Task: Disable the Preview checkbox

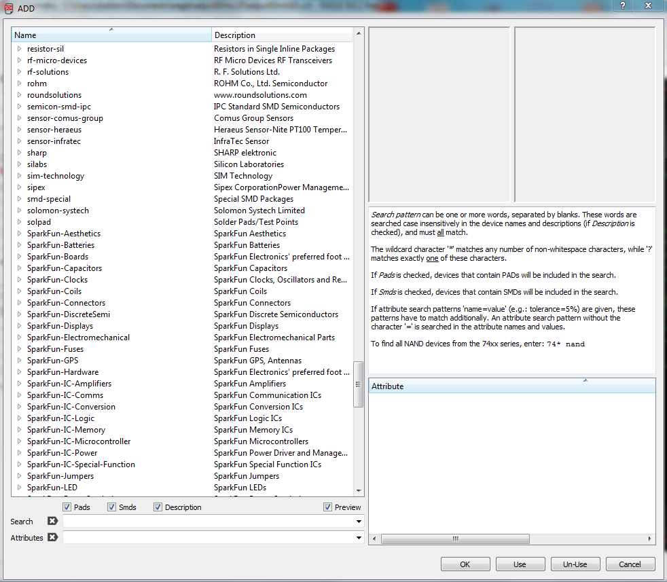Action: pos(327,507)
